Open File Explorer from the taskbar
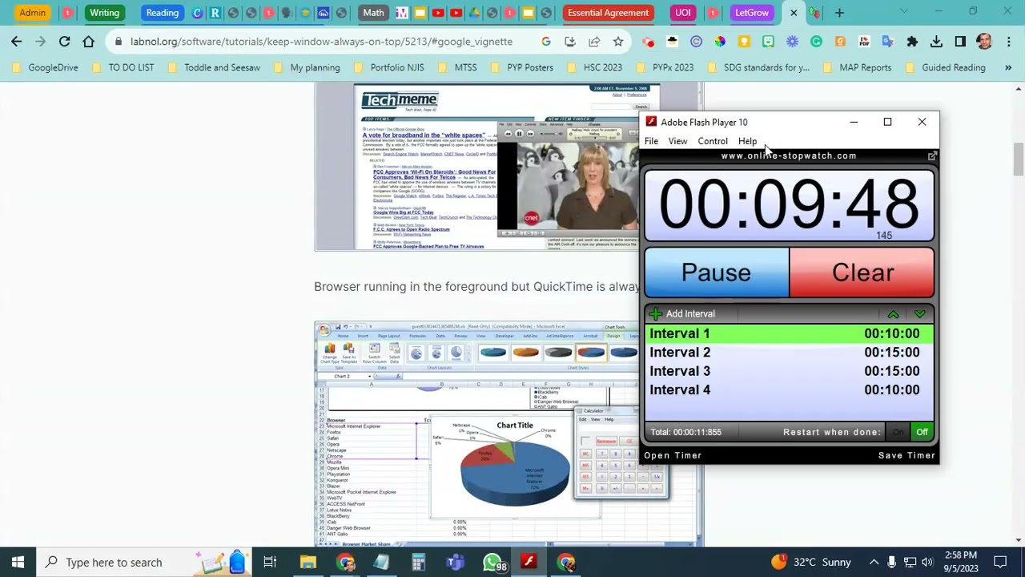Viewport: 1025px width, 577px height. 307,562
